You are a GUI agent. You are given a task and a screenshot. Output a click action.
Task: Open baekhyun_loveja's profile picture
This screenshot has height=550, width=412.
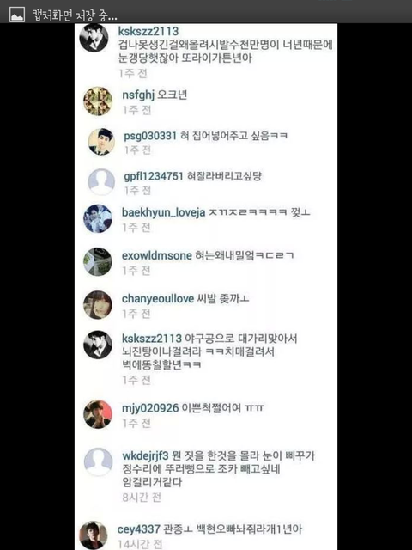point(98,219)
